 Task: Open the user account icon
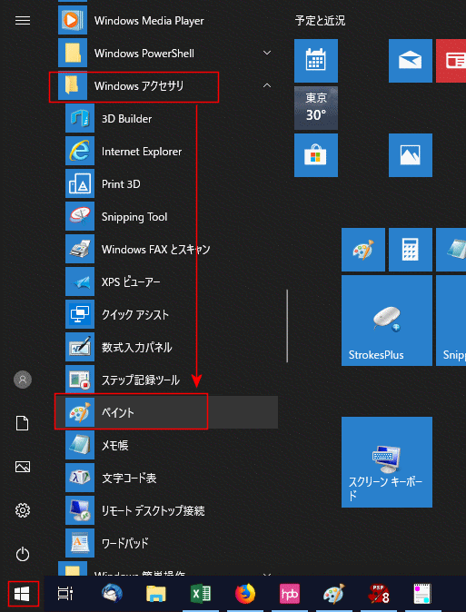point(23,380)
